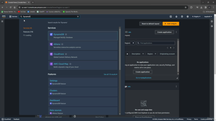Click the Find applications search field
Screen dimensions: 216x121
pos(156,43)
